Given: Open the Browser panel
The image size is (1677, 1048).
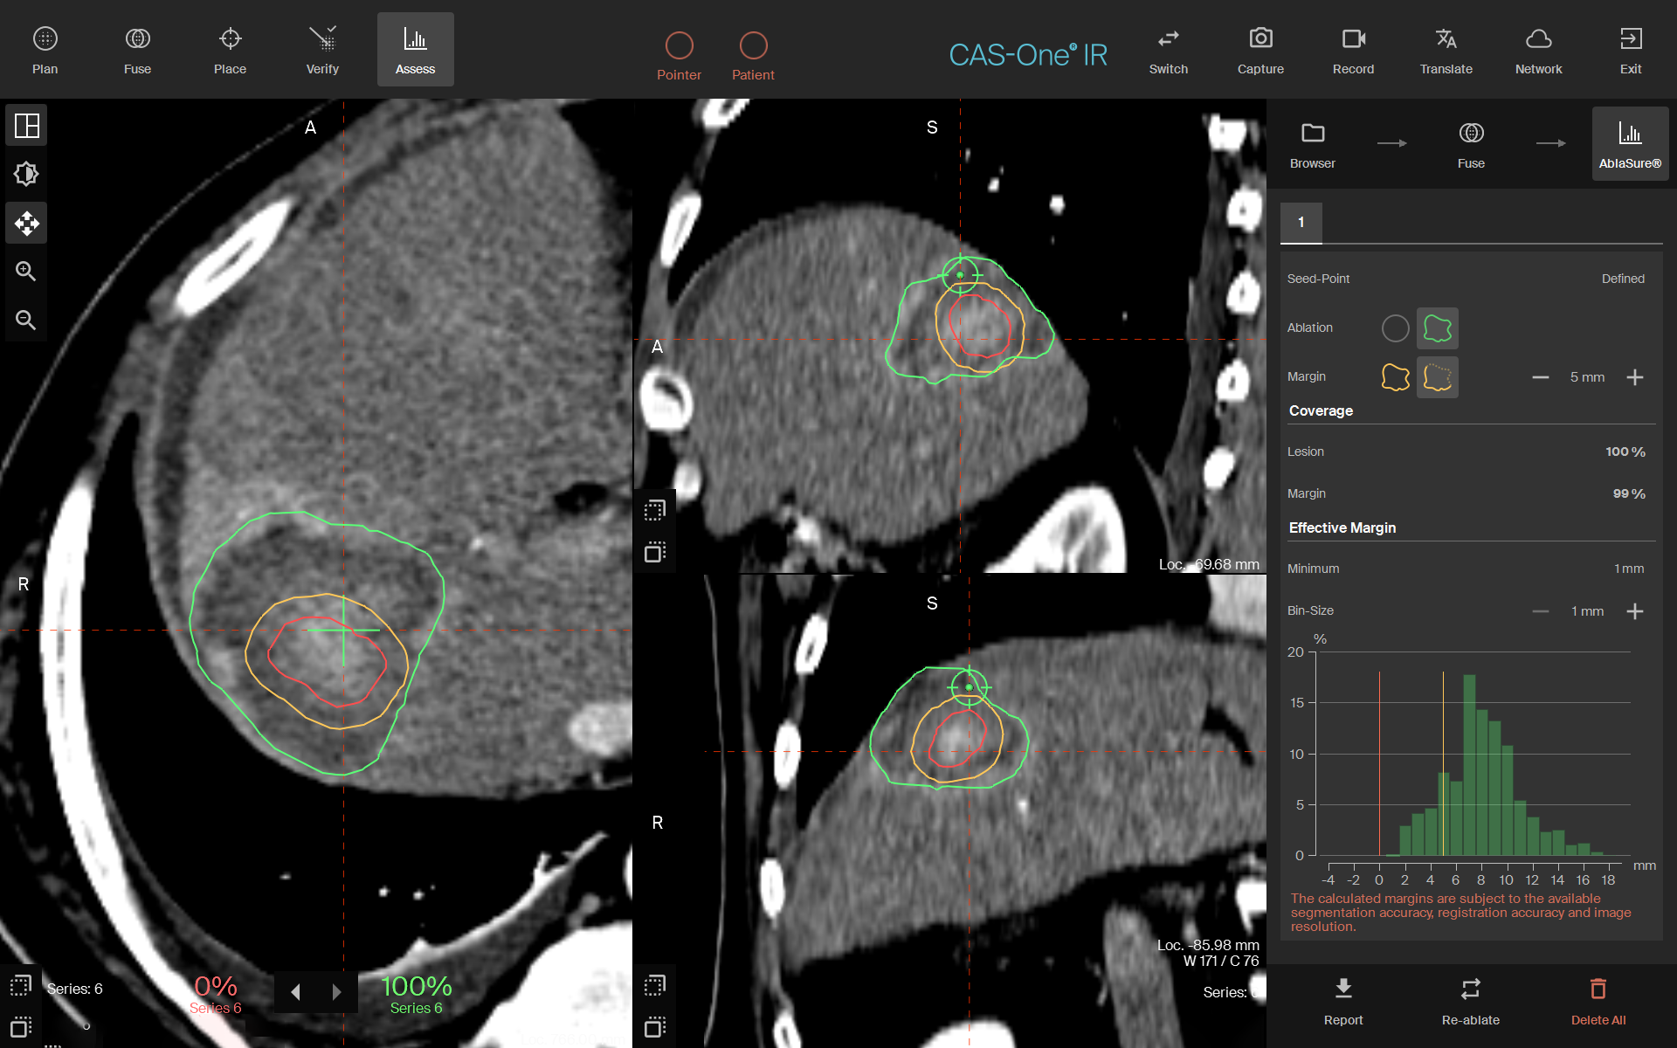Looking at the screenshot, I should [1313, 144].
